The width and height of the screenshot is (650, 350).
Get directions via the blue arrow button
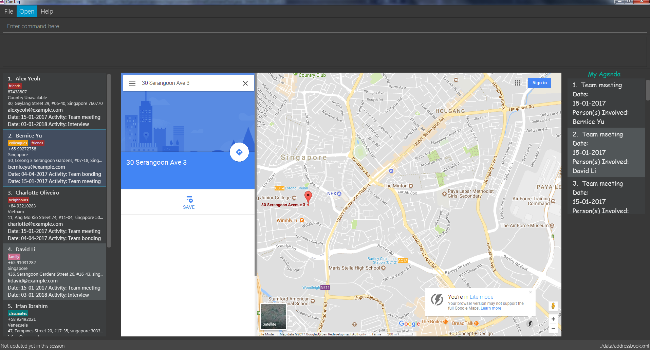coord(239,152)
